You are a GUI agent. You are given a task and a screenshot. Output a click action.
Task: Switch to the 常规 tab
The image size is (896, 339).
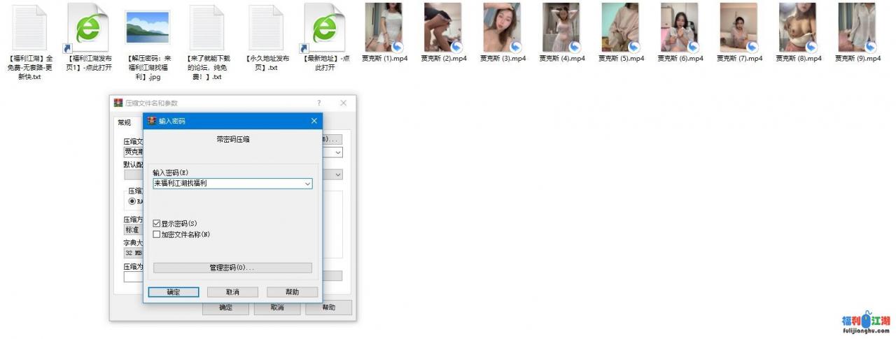[124, 122]
